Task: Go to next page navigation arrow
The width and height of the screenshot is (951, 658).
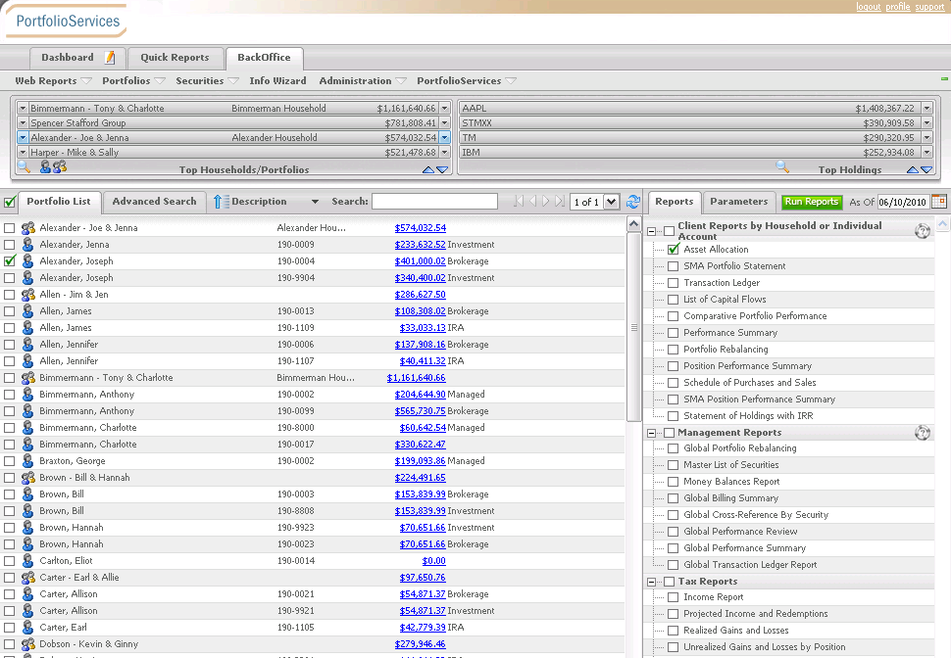Action: 546,201
